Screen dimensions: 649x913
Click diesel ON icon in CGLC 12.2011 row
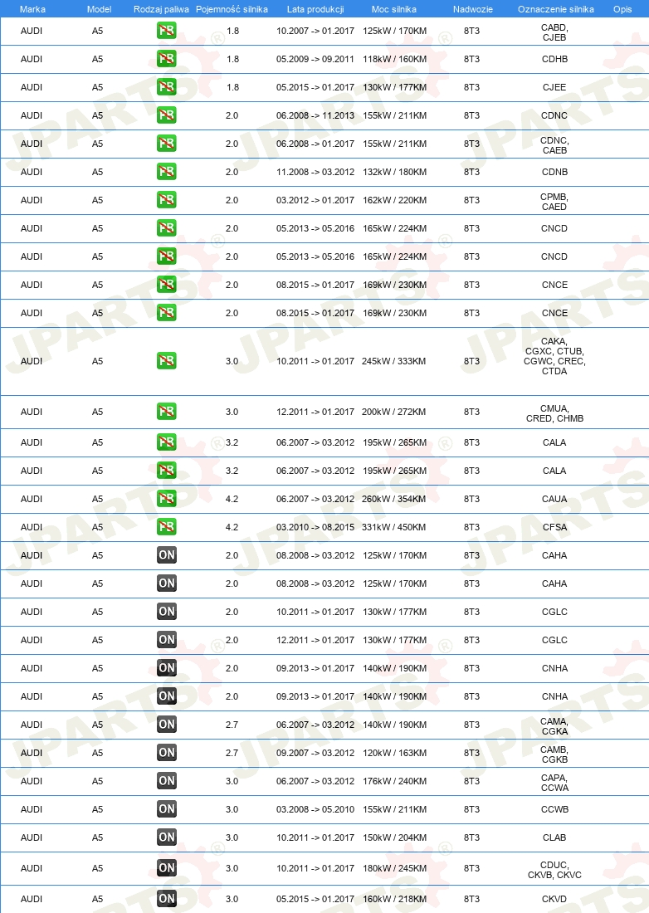coord(167,640)
